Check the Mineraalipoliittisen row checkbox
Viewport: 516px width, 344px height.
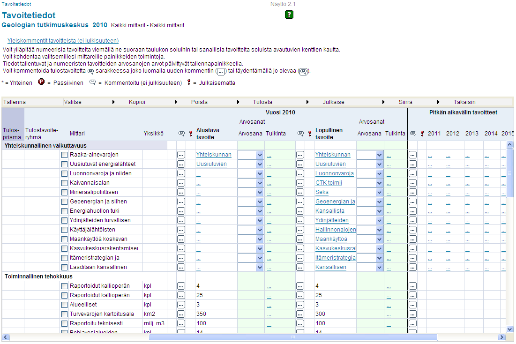[x=65, y=192]
